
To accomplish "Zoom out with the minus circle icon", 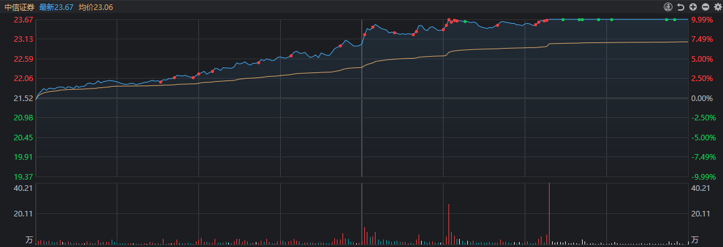I will click(x=706, y=7).
